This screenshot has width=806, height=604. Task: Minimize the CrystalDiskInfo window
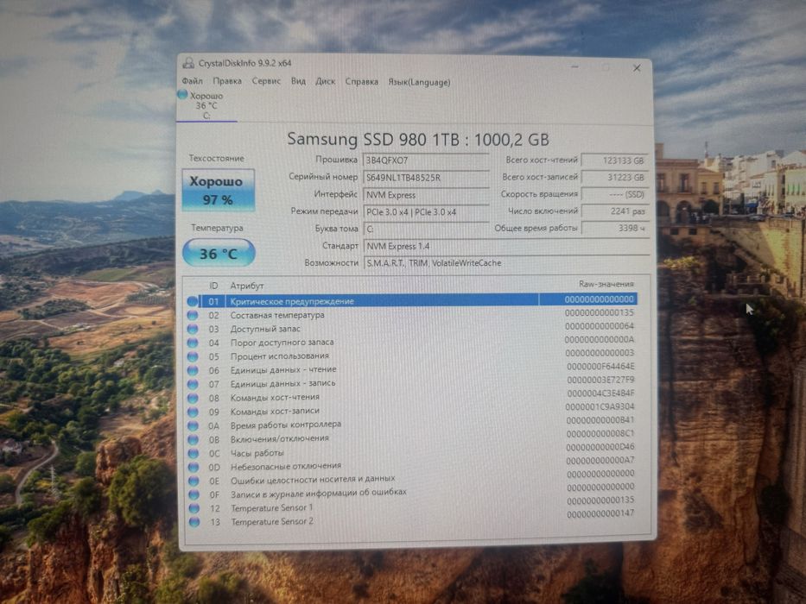(x=574, y=66)
